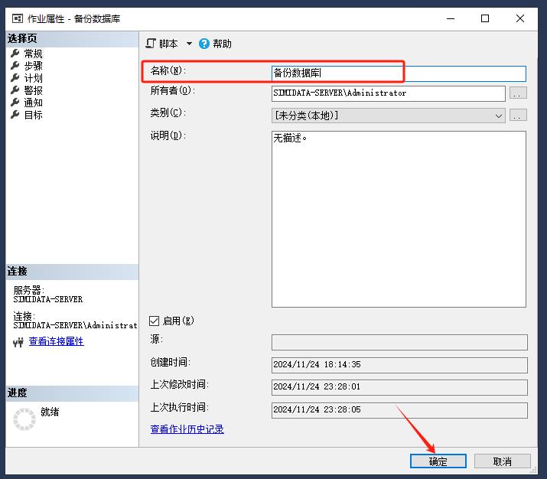Click the 帮助 label in the toolbar
547x479 pixels.
222,44
